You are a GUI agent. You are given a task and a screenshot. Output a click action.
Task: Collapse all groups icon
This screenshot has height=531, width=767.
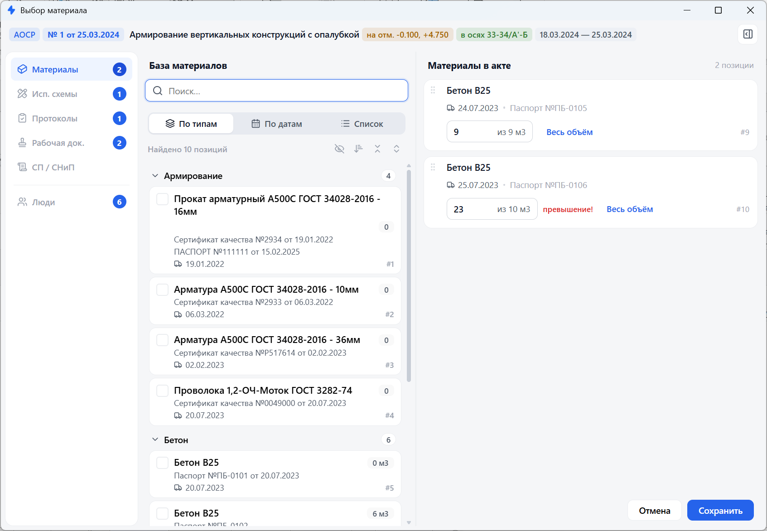click(377, 149)
